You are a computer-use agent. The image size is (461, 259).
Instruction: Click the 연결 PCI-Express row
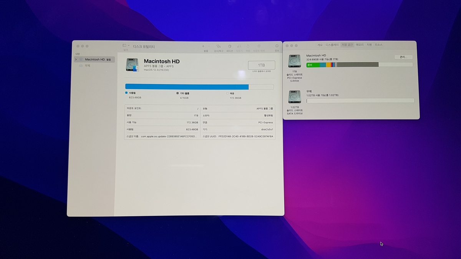(x=238, y=122)
